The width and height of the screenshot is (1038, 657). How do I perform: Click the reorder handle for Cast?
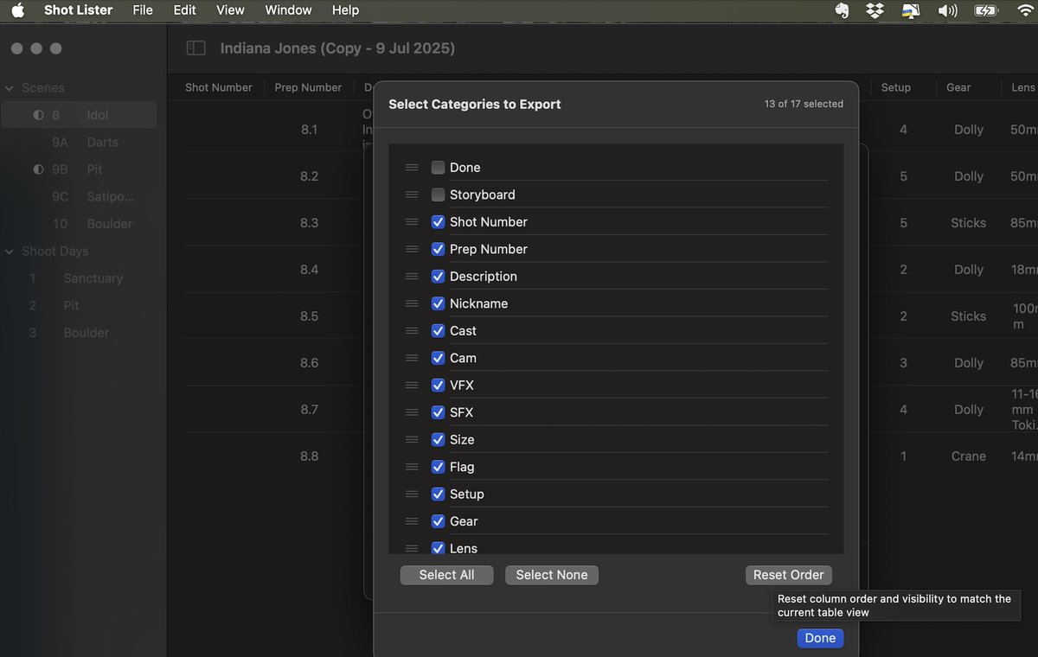[x=412, y=331]
